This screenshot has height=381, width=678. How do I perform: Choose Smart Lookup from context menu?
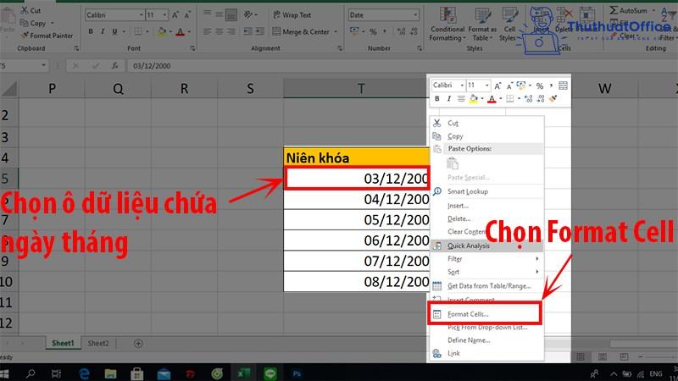click(x=486, y=191)
